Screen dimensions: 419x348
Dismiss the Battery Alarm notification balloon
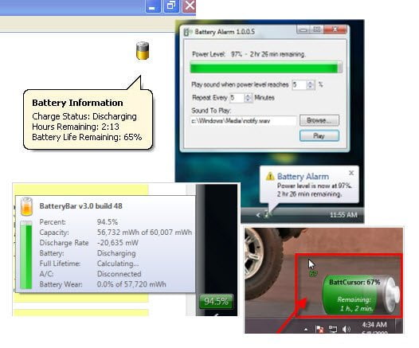[x=351, y=173]
